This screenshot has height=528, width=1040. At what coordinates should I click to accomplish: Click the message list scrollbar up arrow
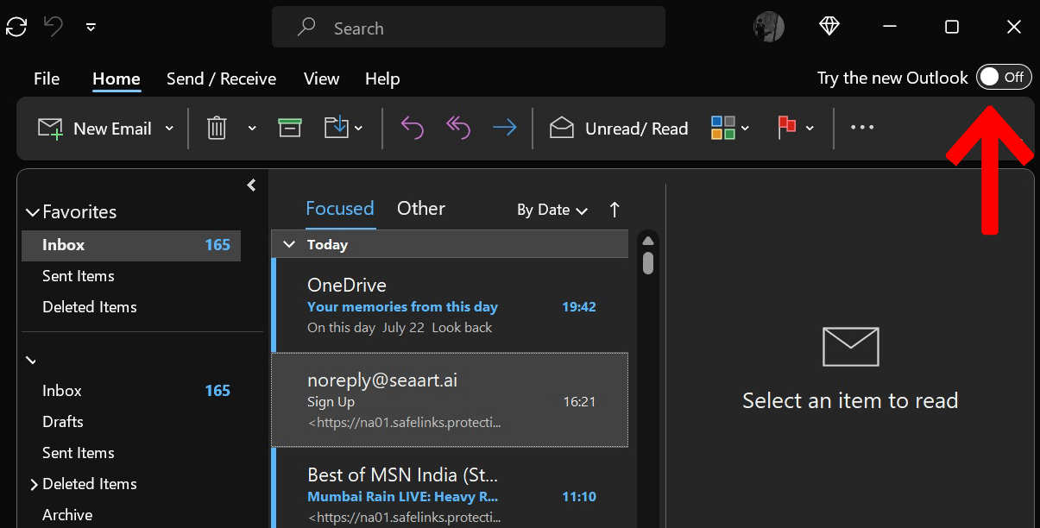(x=648, y=241)
